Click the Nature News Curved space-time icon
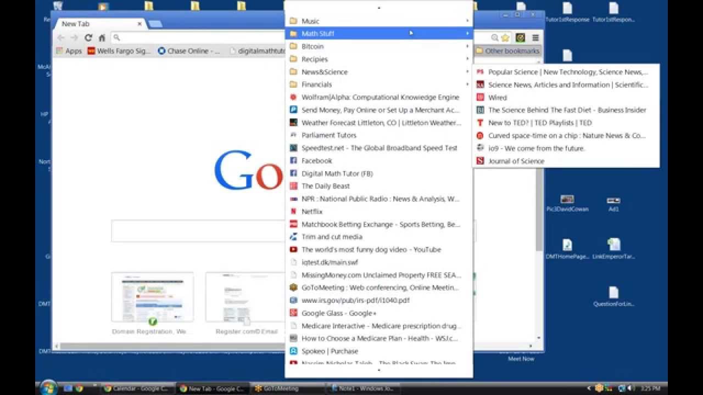The height and width of the screenshot is (395, 703). (x=480, y=136)
